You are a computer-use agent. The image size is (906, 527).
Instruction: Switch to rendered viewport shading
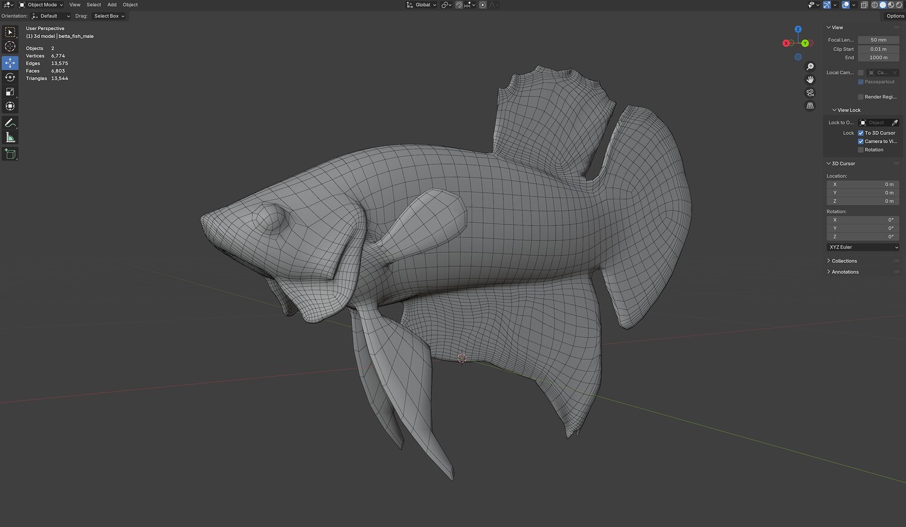(x=899, y=5)
